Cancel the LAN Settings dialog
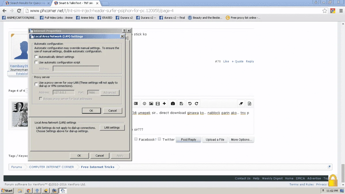345x194 pixels. [113, 111]
